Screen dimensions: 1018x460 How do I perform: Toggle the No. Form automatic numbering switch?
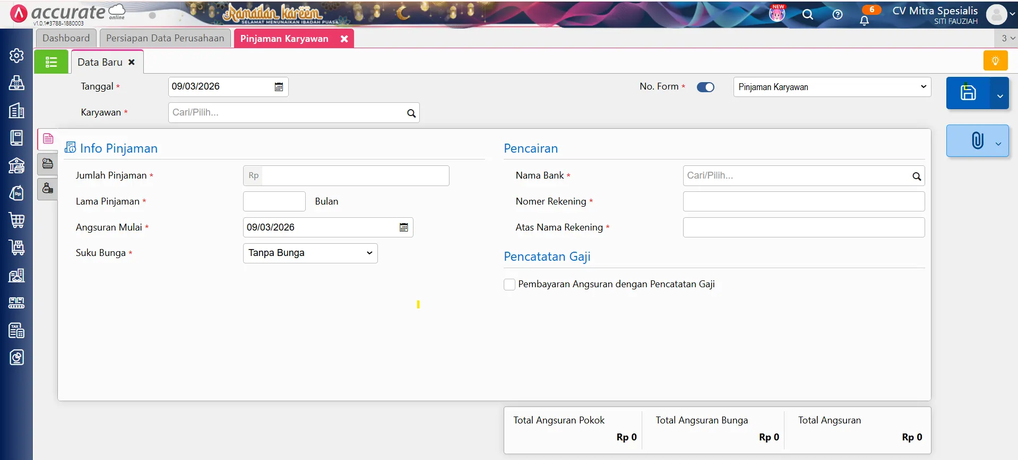(x=705, y=87)
